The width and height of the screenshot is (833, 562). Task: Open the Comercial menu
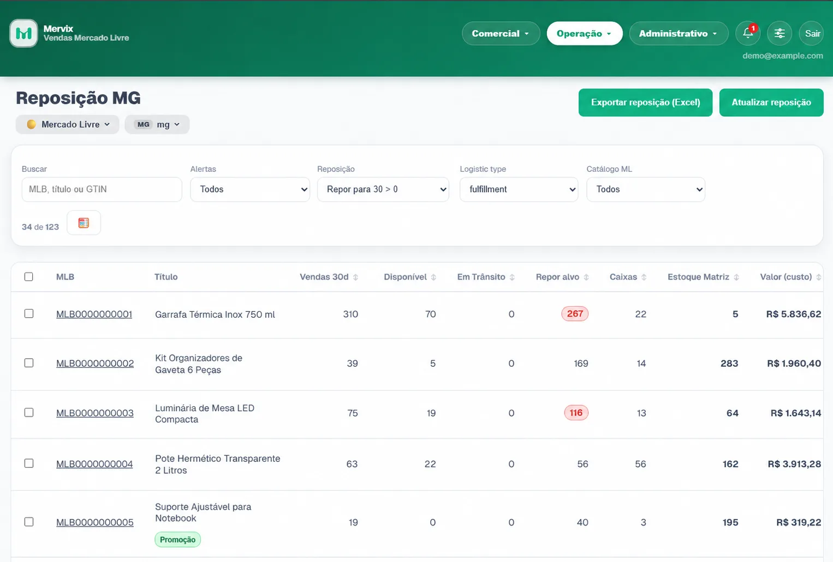(x=501, y=33)
